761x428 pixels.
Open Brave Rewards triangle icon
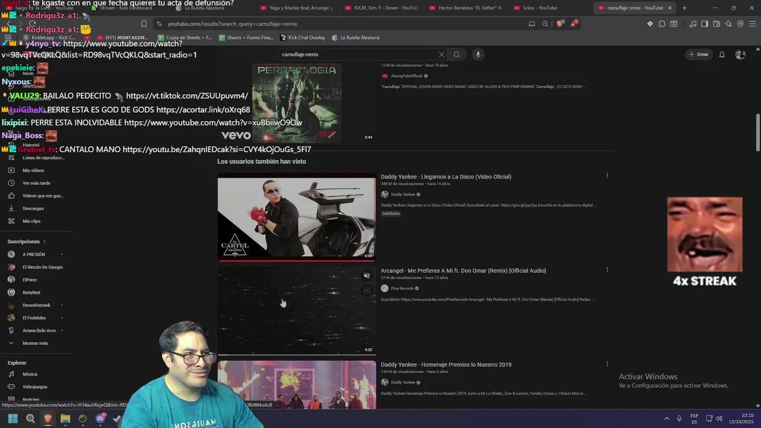point(573,24)
